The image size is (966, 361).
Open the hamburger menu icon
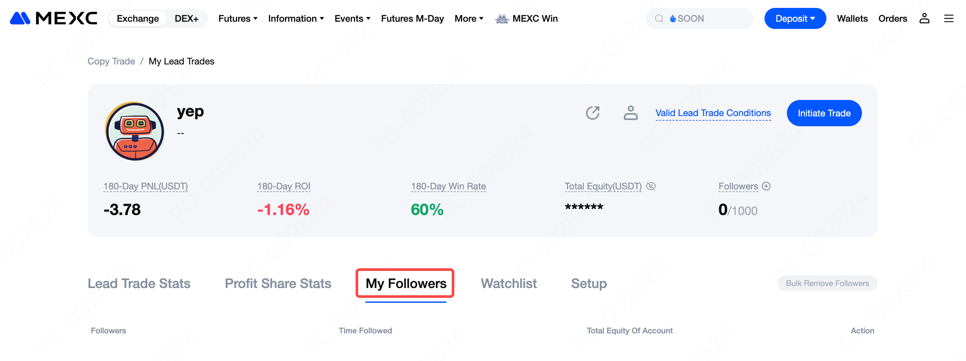point(948,18)
